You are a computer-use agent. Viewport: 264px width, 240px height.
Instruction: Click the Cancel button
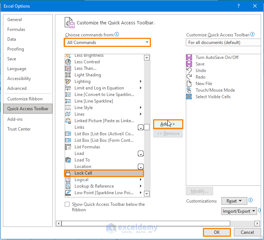tap(247, 232)
